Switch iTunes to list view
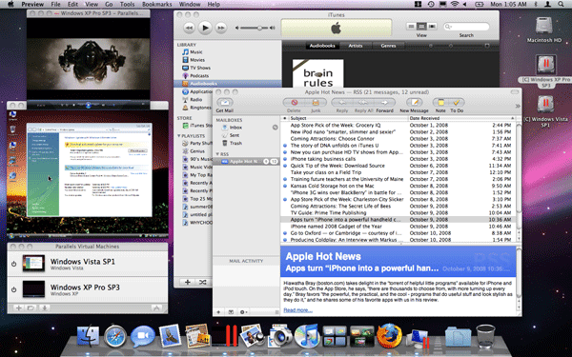572x357 pixels. tap(411, 27)
